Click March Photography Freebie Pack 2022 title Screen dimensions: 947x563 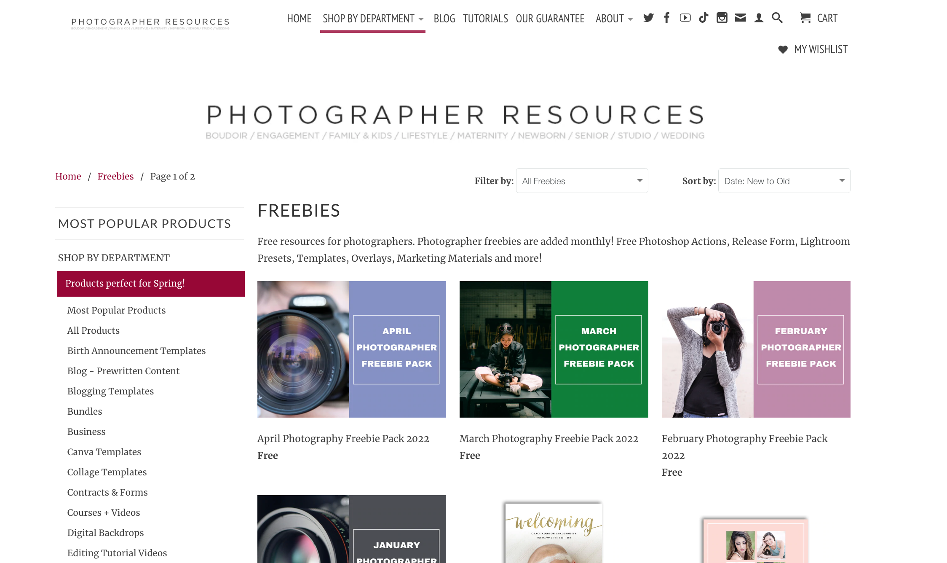coord(549,439)
